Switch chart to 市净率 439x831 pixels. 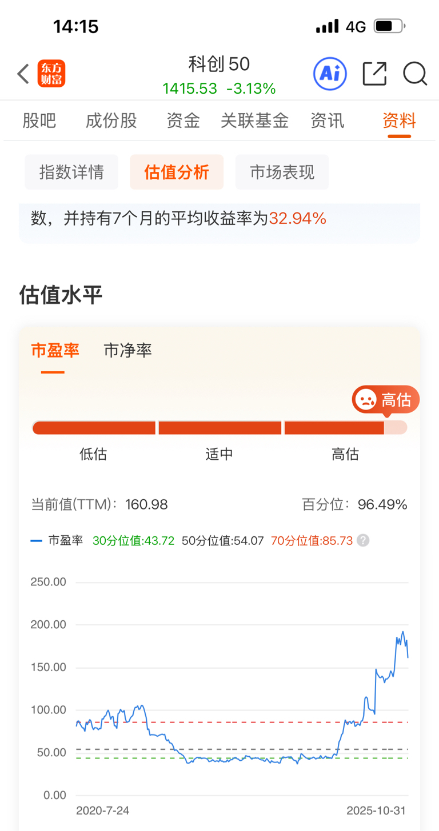click(x=128, y=350)
